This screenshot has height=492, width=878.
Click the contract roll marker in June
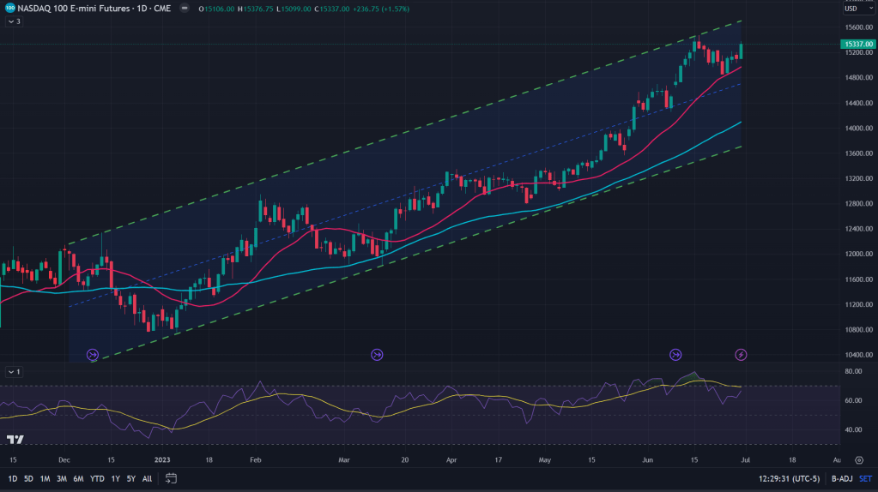(675, 354)
